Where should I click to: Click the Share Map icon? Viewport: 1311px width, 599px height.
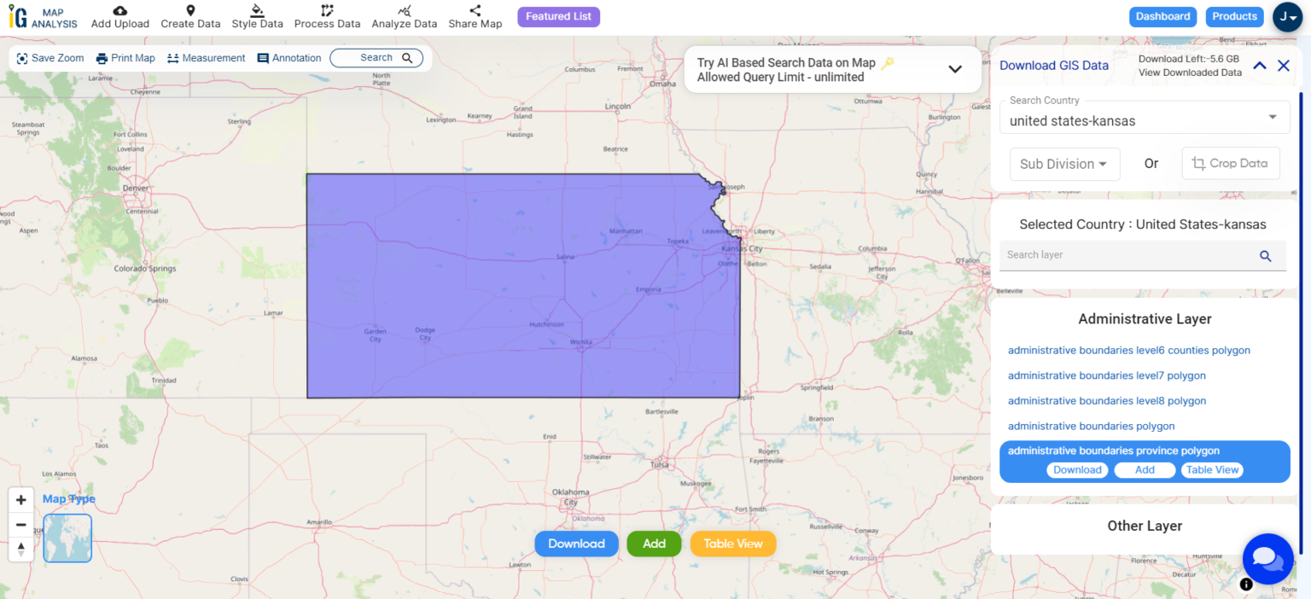(475, 15)
